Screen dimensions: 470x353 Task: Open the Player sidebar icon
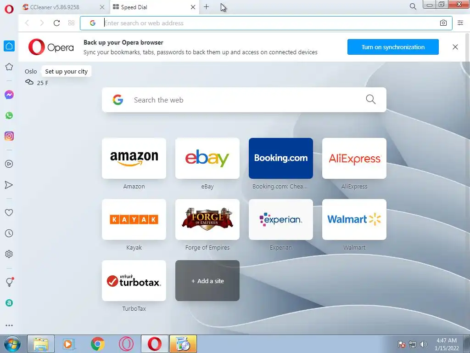9,164
